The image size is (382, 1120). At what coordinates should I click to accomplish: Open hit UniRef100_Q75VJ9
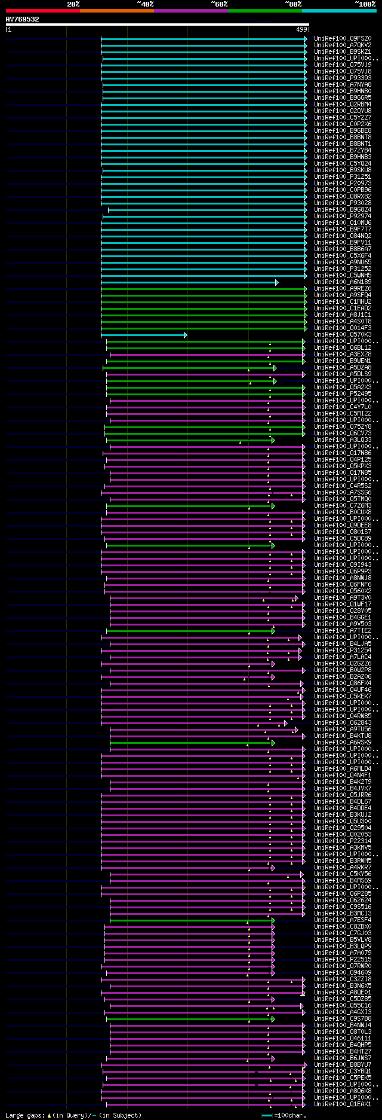point(343,65)
